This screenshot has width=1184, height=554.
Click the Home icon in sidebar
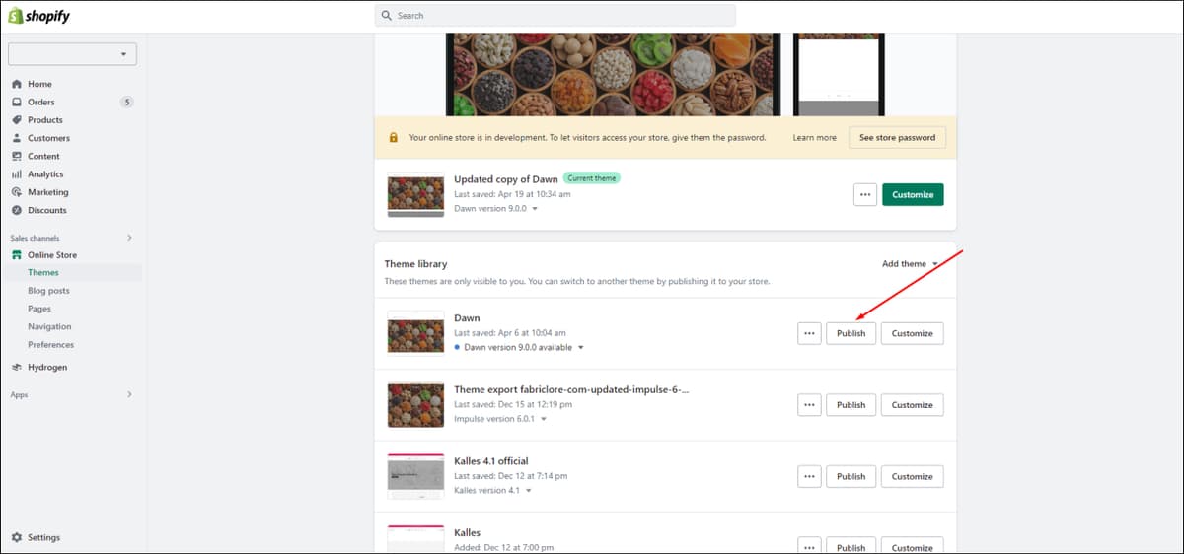pos(17,84)
